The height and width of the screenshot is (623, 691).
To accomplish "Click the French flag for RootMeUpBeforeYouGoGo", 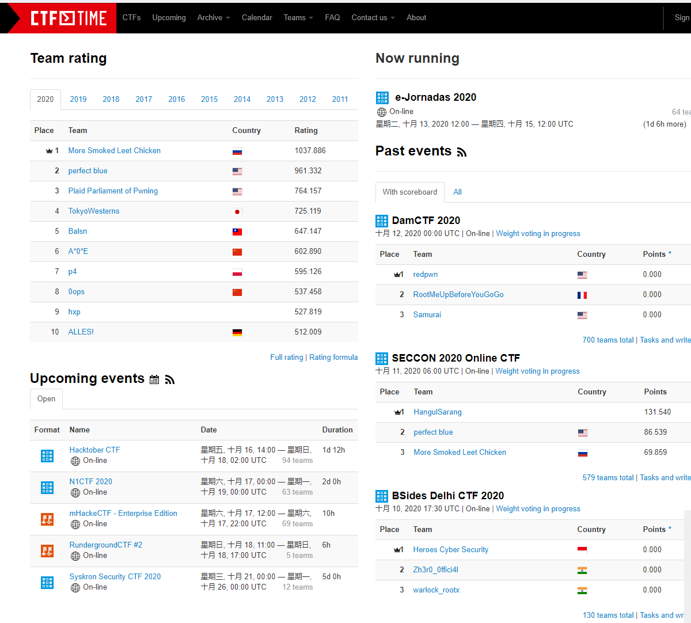I will (582, 295).
